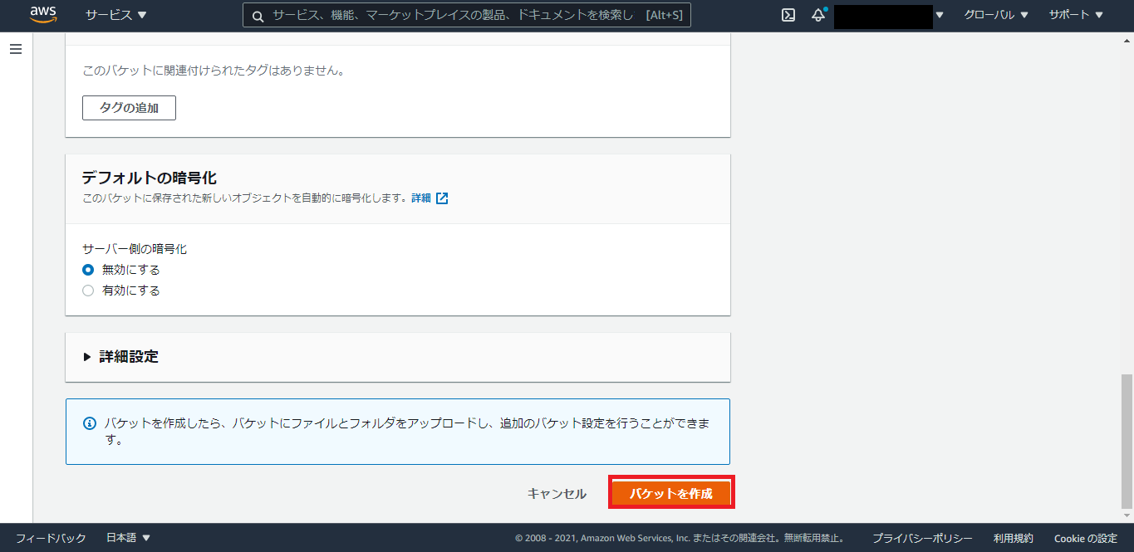The width and height of the screenshot is (1134, 552).
Task: Click the デフォルトの暗号化 heading
Action: point(150,178)
